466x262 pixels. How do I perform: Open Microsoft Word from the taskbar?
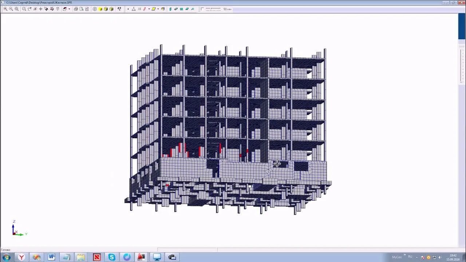[51, 257]
